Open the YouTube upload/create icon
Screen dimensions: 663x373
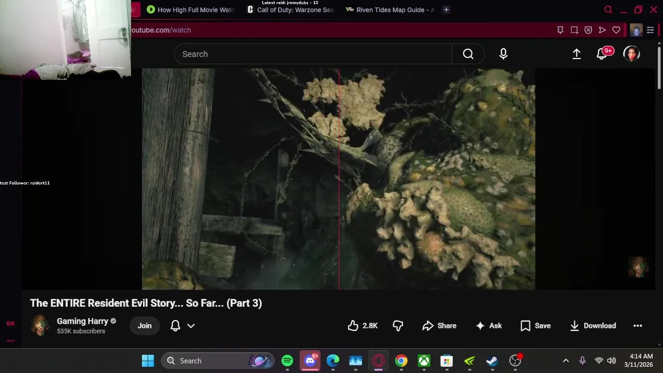click(576, 54)
